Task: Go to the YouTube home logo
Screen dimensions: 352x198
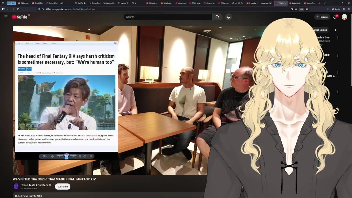Action: [x=20, y=17]
